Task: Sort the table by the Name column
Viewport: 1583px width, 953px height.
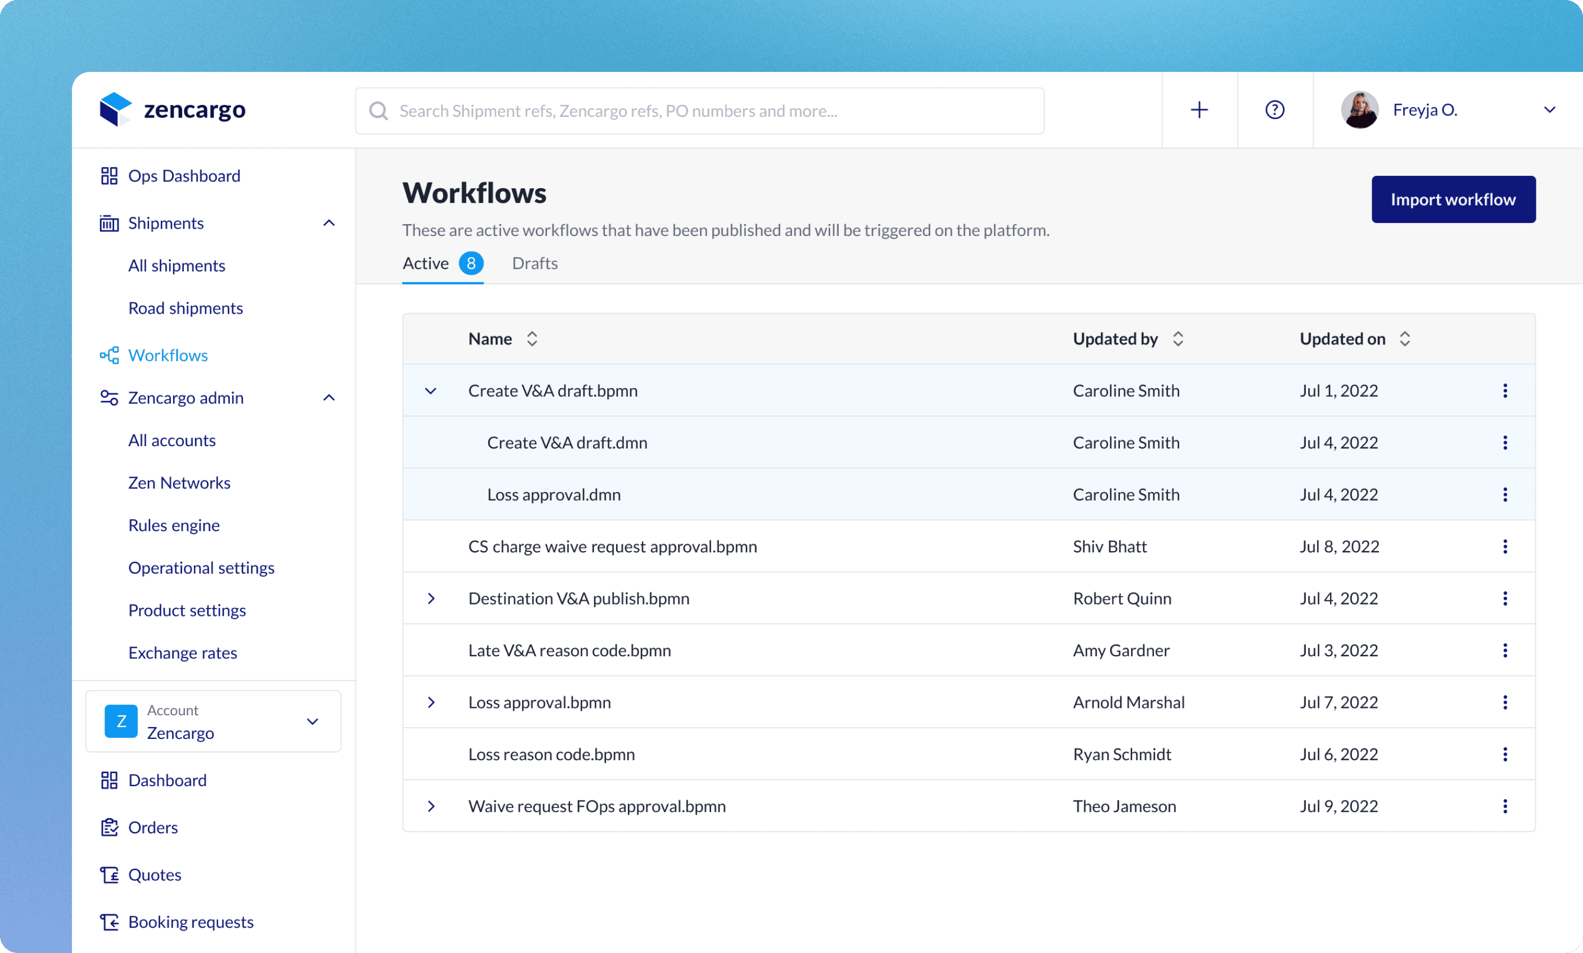Action: (x=532, y=339)
